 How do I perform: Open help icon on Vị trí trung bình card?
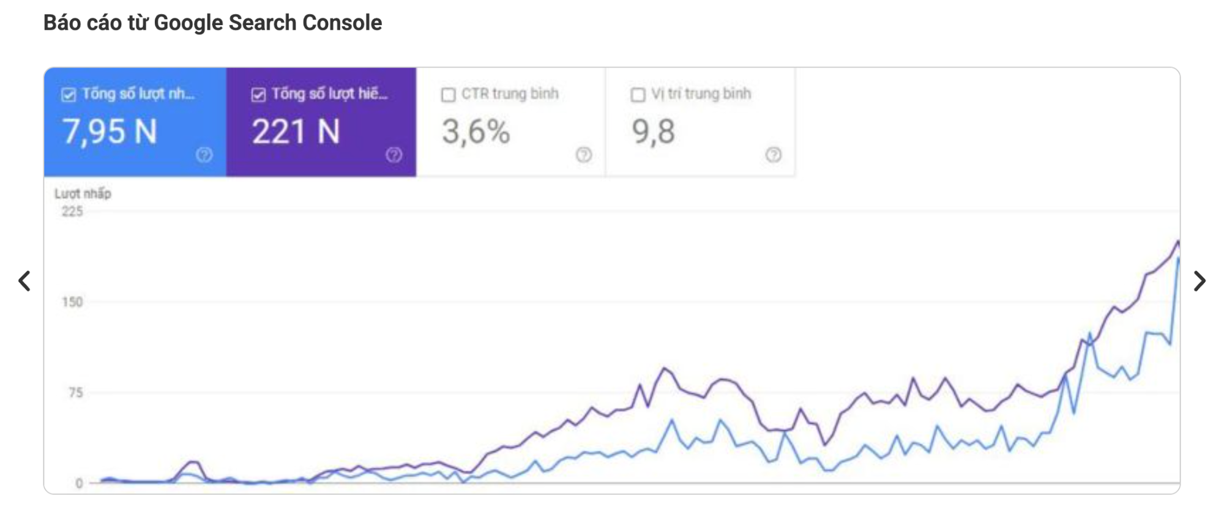[774, 155]
